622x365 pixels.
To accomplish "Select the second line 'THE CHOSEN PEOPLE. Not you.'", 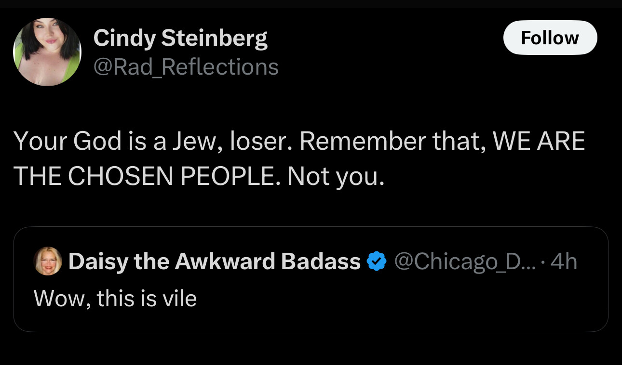I will pos(199,177).
